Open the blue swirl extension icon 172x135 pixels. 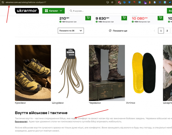(124, 2)
